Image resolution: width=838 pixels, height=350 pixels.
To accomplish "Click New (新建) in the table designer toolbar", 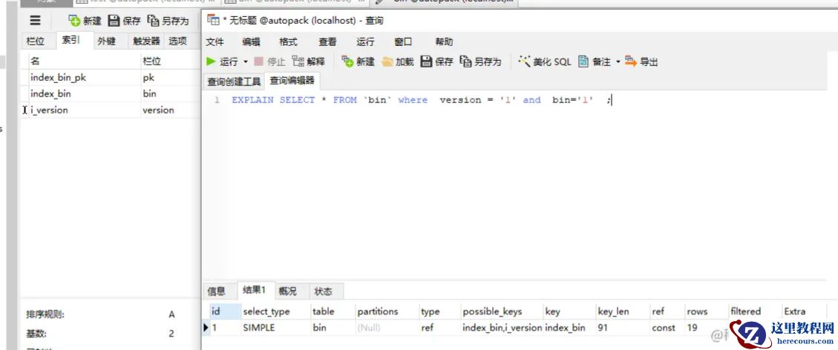I will (85, 21).
